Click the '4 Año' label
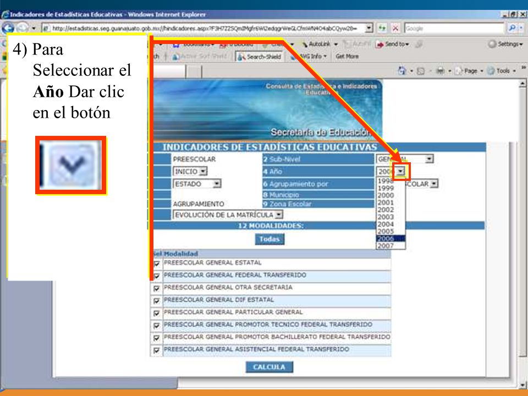The width and height of the screenshot is (528, 396). tap(273, 172)
